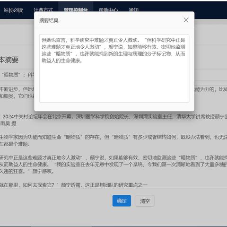Open the 通知 nav item
Image resolution: width=227 pixels, height=227 pixels.
[x=133, y=10]
